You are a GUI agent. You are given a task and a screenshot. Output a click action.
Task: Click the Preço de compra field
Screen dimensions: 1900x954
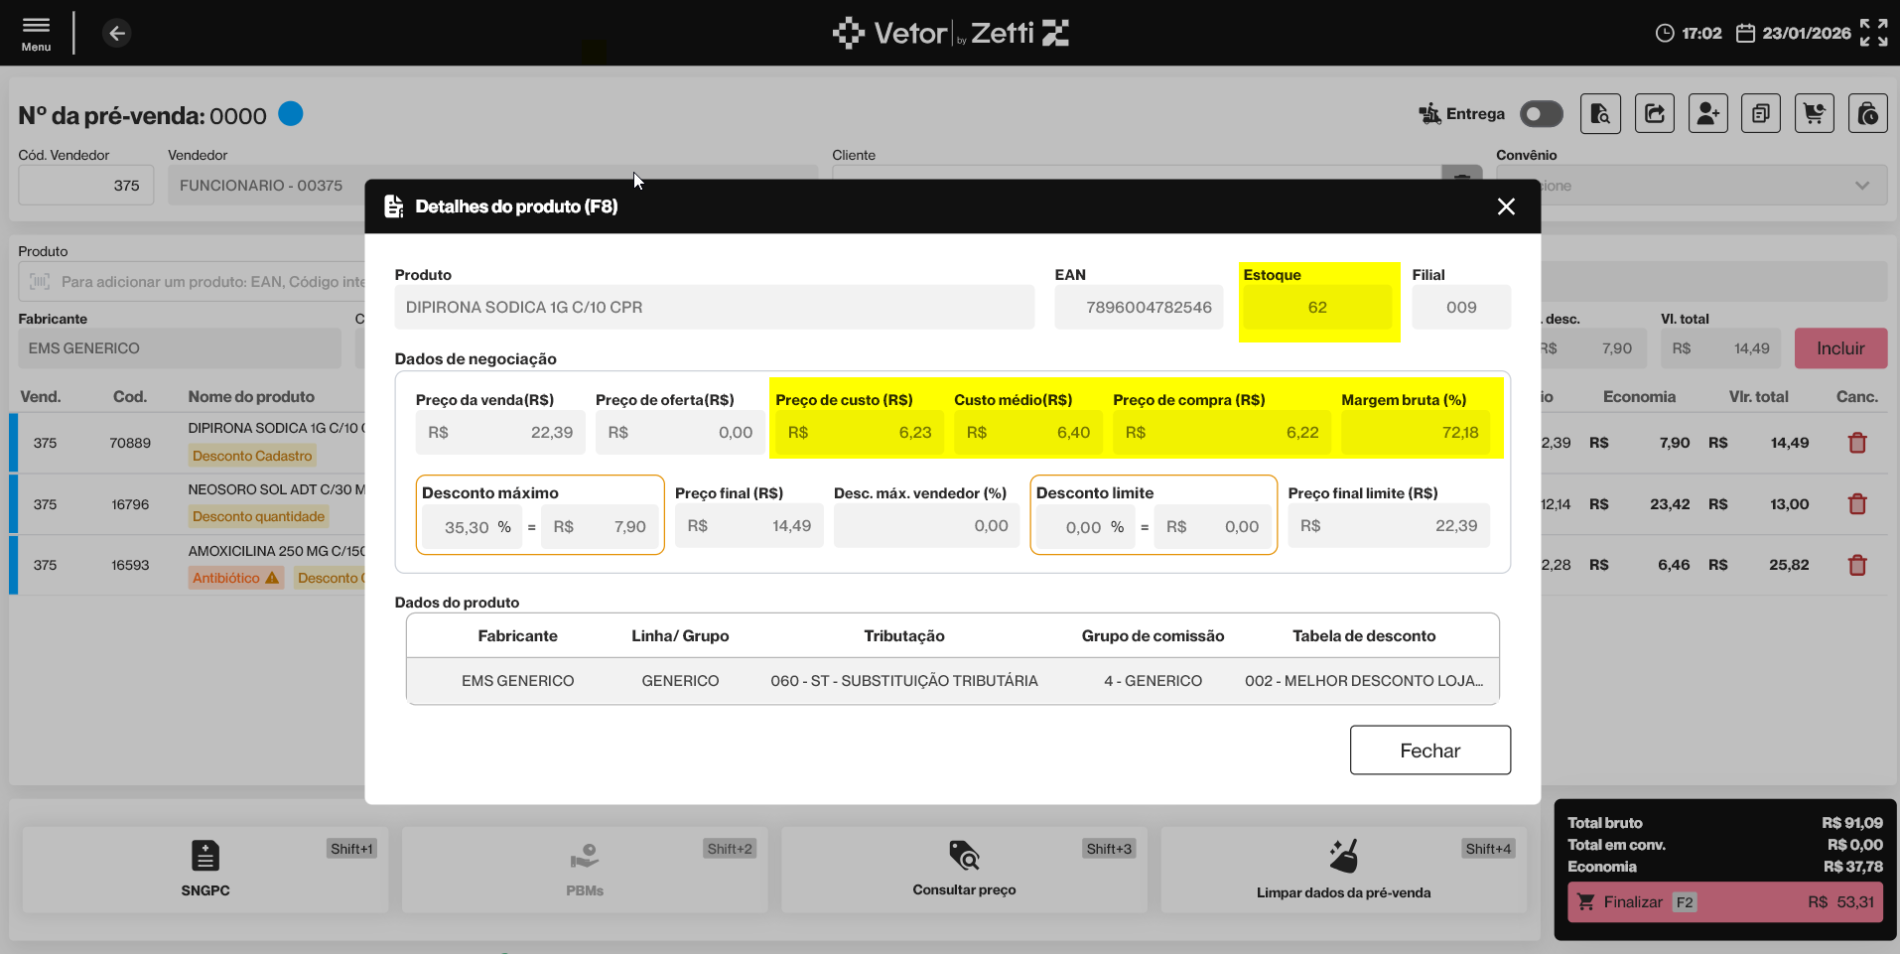coord(1222,433)
